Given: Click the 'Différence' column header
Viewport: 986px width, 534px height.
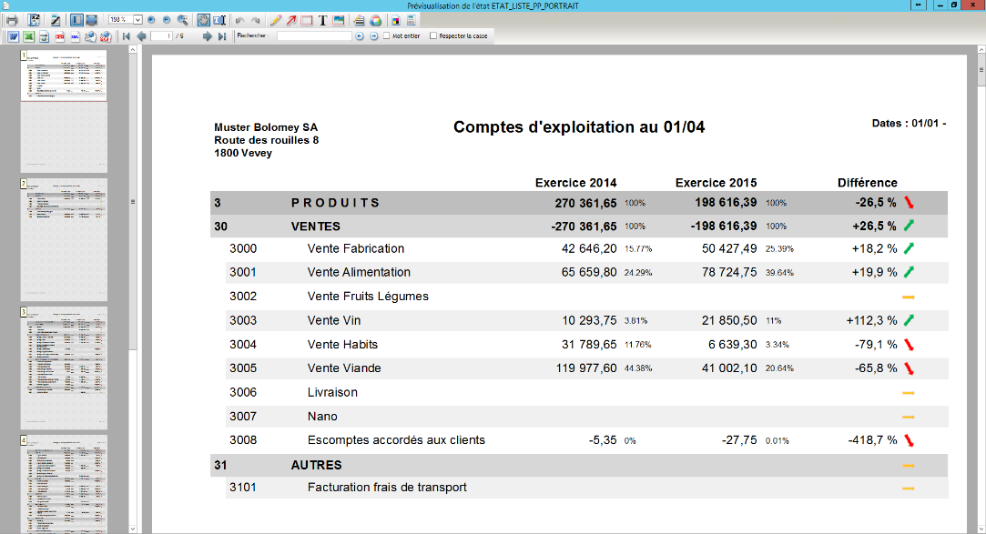Looking at the screenshot, I should click(x=868, y=183).
